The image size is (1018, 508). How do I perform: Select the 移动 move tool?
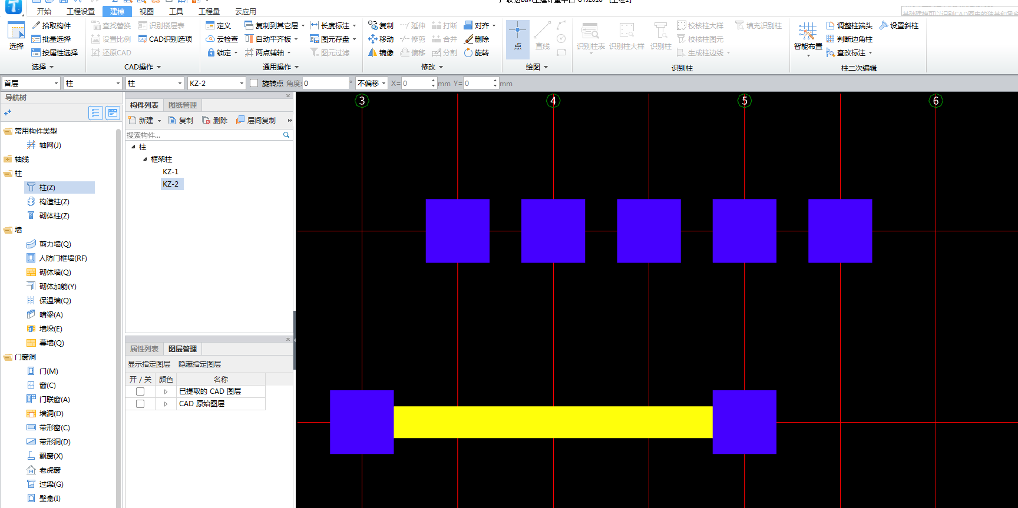381,39
